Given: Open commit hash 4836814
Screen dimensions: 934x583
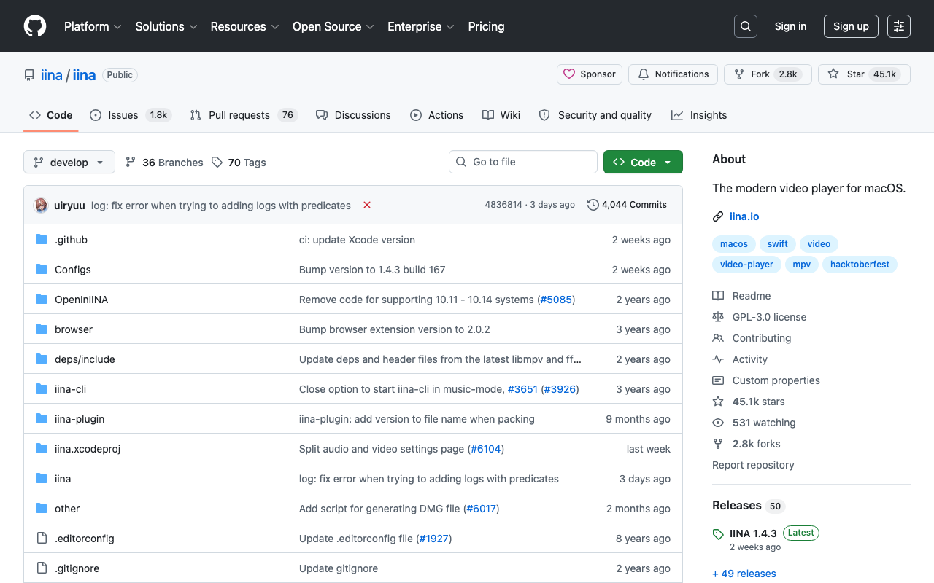Looking at the screenshot, I should click(503, 205).
